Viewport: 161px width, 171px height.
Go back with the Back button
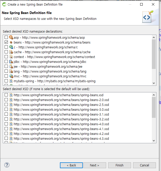71,165
